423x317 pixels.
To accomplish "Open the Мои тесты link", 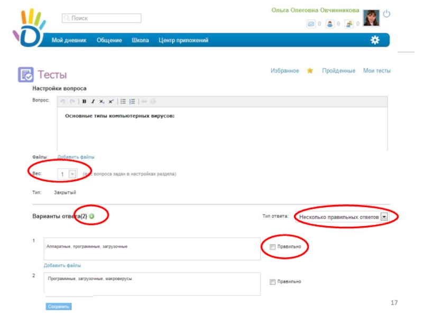I will (376, 71).
